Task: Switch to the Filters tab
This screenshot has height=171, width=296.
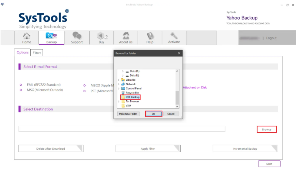Action: 37,53
